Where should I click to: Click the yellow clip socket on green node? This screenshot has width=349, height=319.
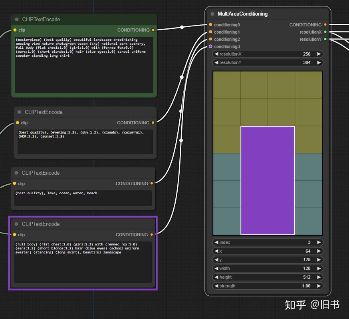tap(15, 30)
